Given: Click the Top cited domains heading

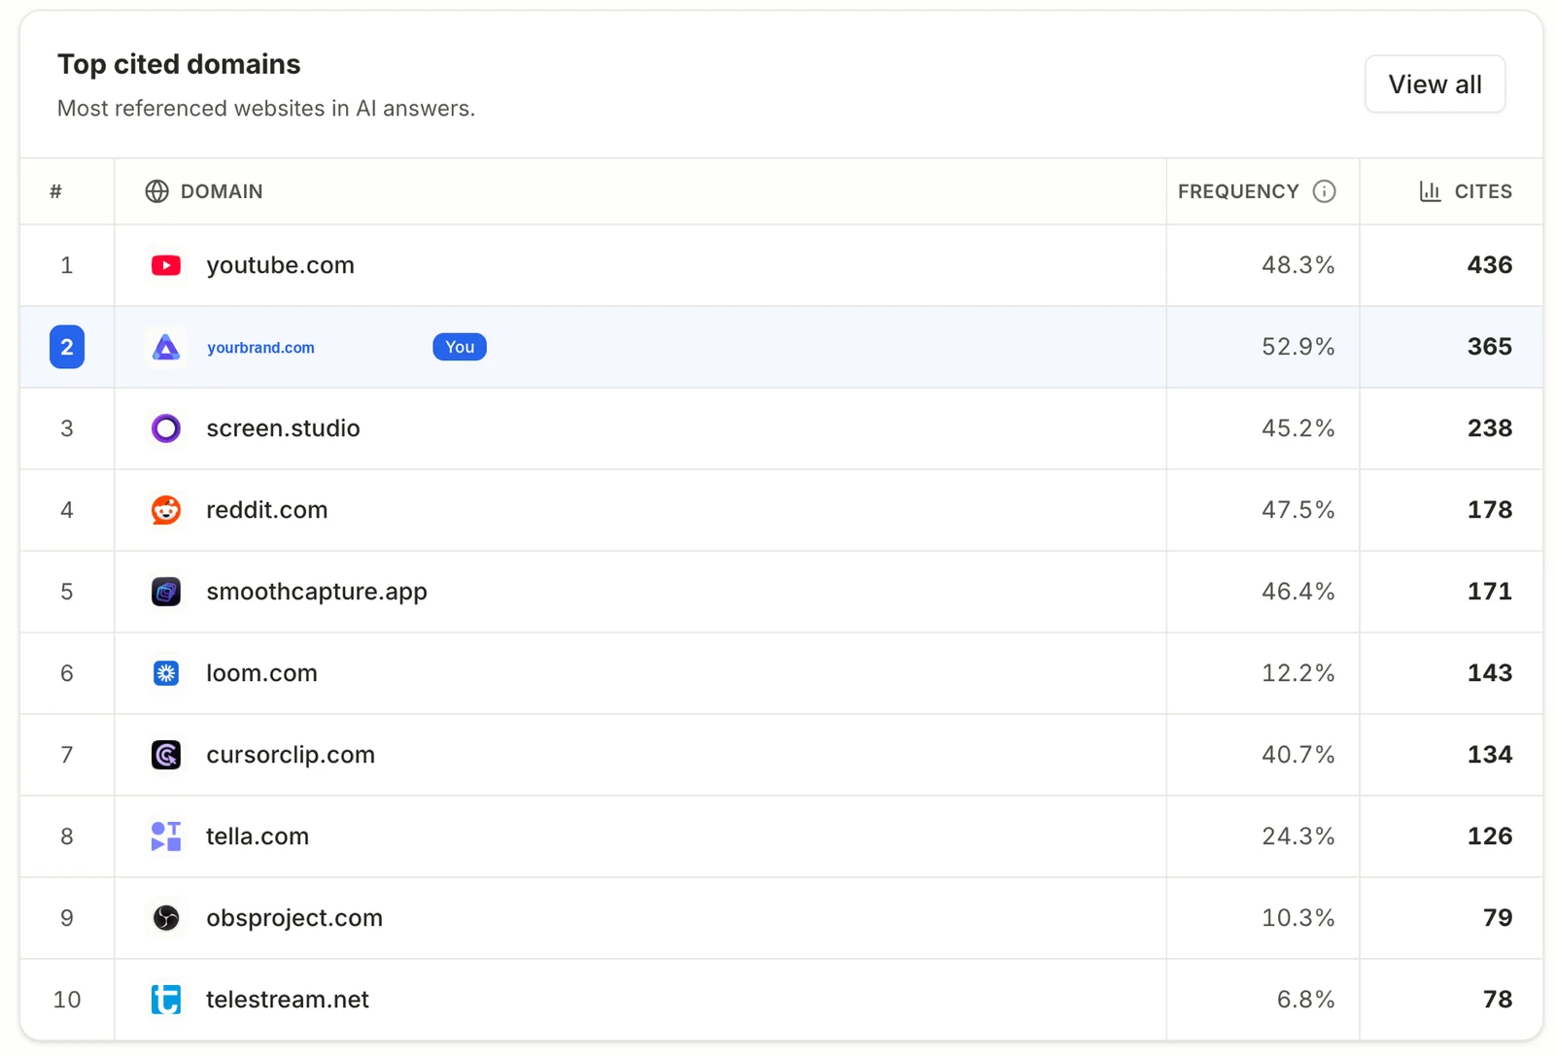Looking at the screenshot, I should [179, 64].
